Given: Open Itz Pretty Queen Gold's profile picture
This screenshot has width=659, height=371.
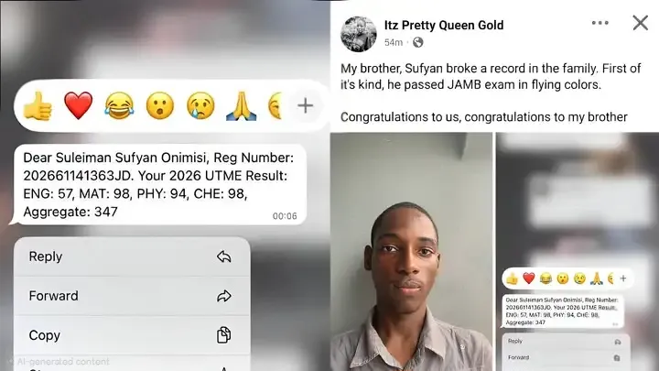Looking at the screenshot, I should (x=359, y=34).
